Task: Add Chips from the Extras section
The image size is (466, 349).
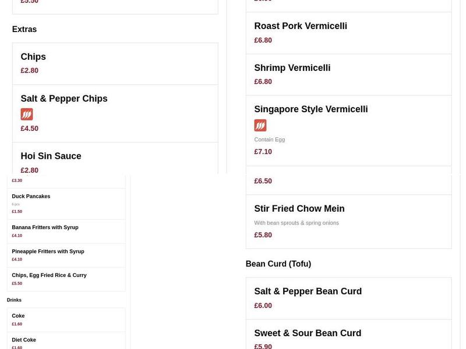Action: [x=33, y=56]
